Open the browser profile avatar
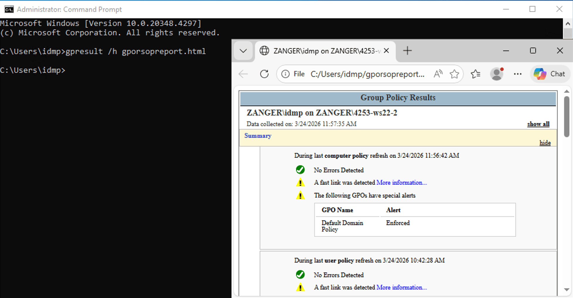The image size is (573, 298). (x=497, y=74)
